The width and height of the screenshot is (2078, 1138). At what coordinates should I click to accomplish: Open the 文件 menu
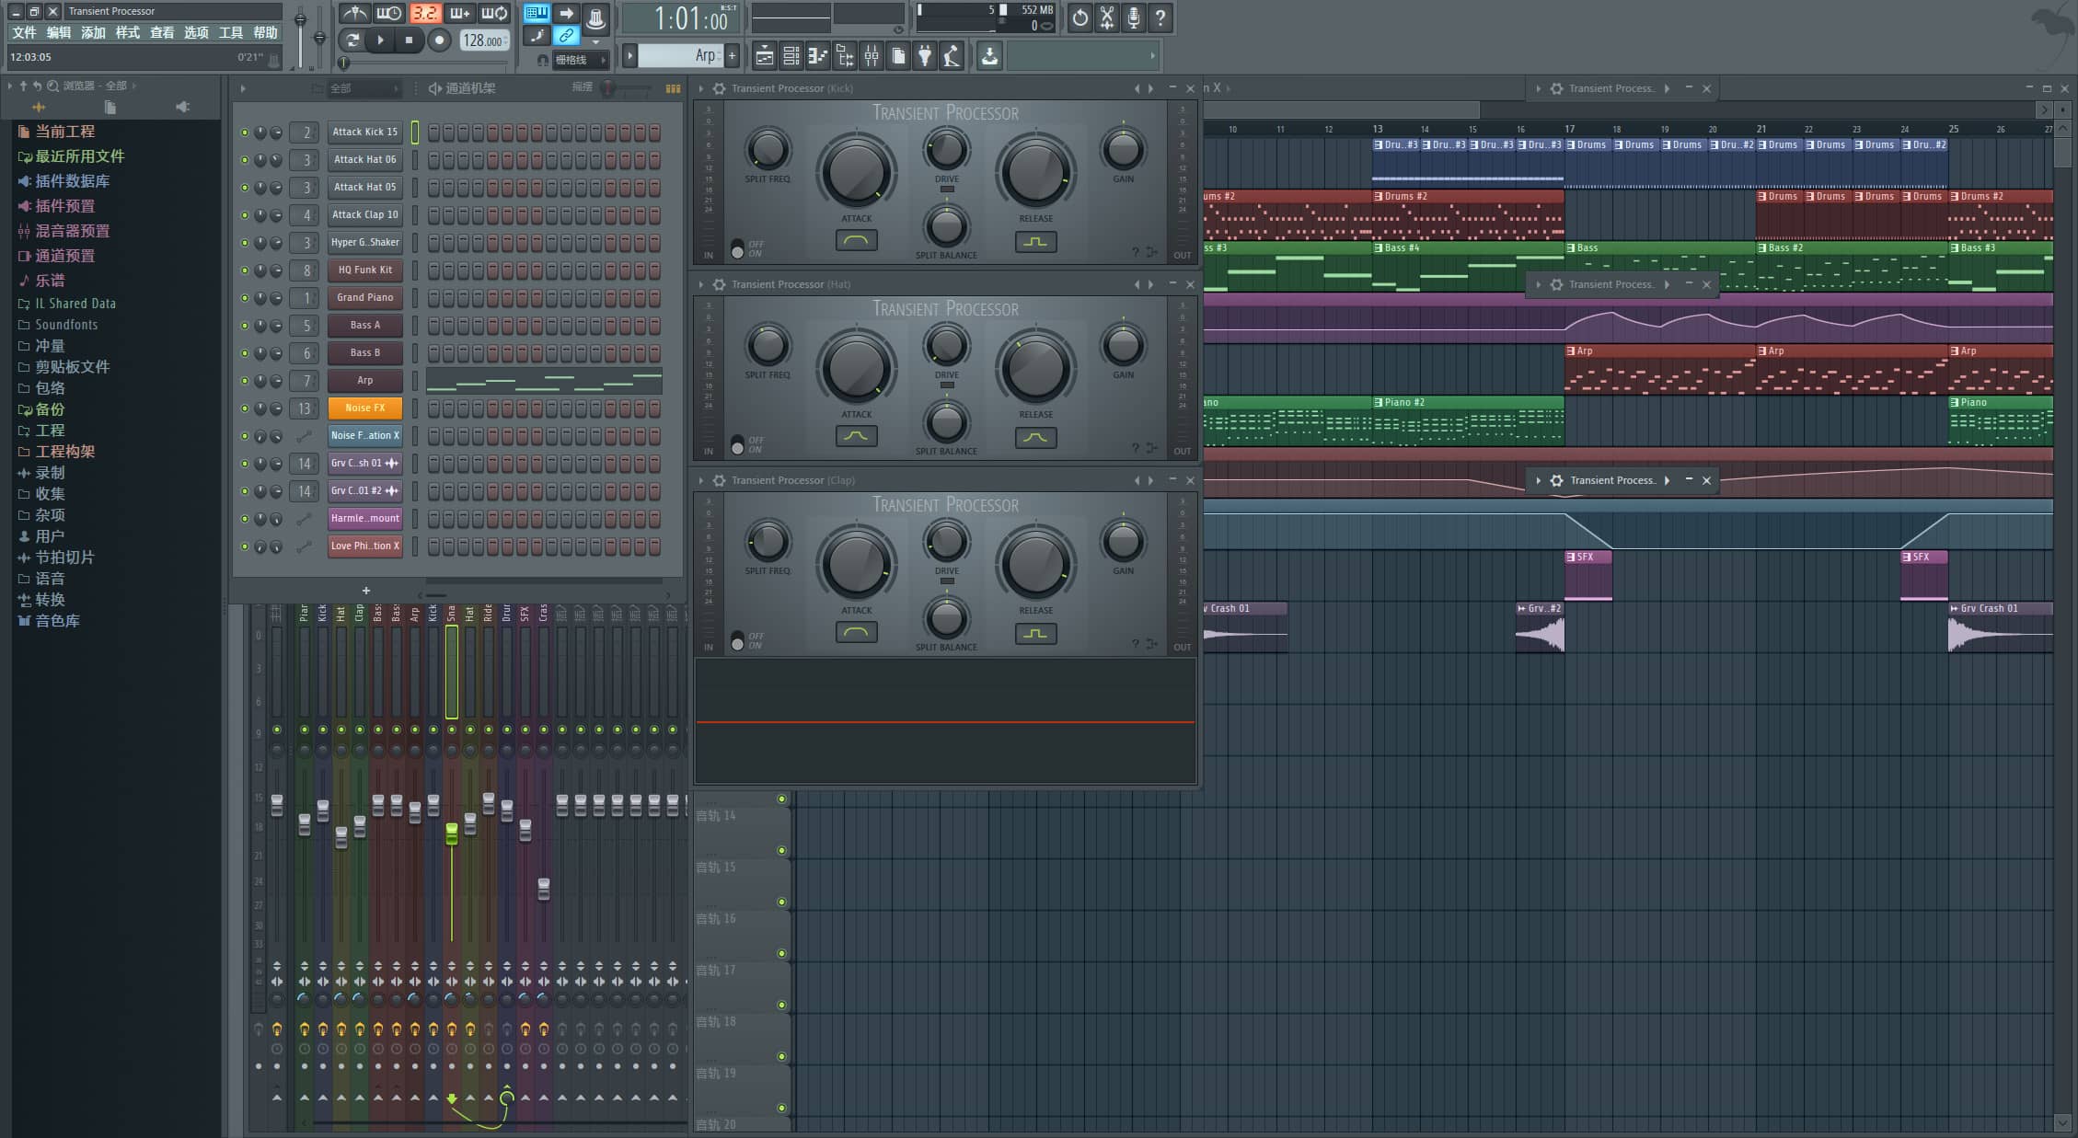click(24, 33)
